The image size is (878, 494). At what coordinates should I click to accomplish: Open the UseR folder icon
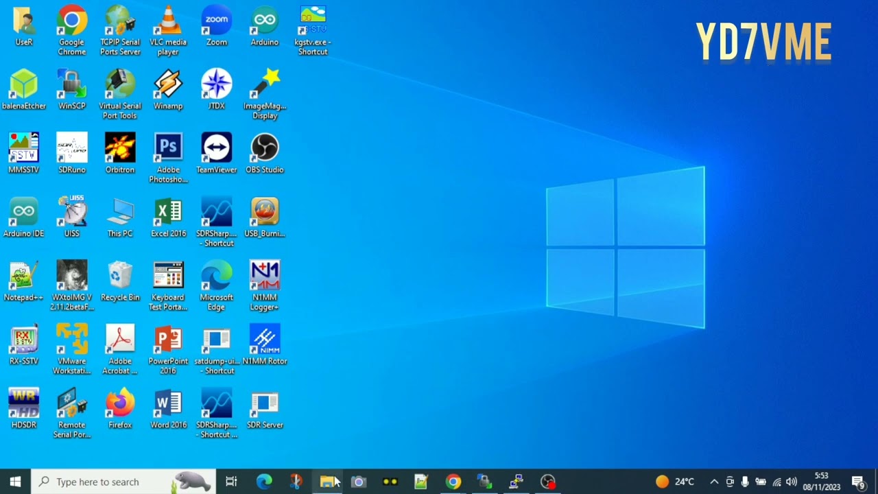(x=24, y=26)
